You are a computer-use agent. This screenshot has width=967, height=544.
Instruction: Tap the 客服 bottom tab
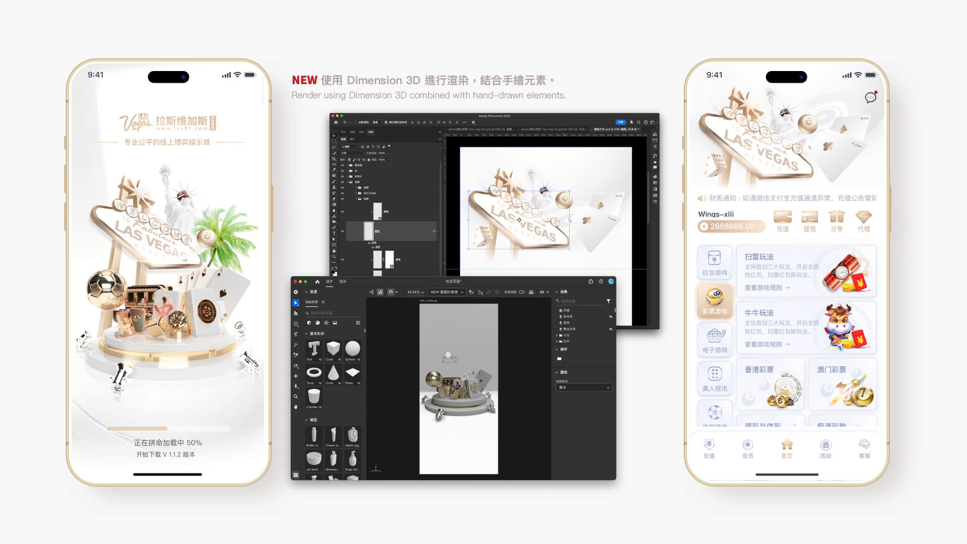coord(864,448)
